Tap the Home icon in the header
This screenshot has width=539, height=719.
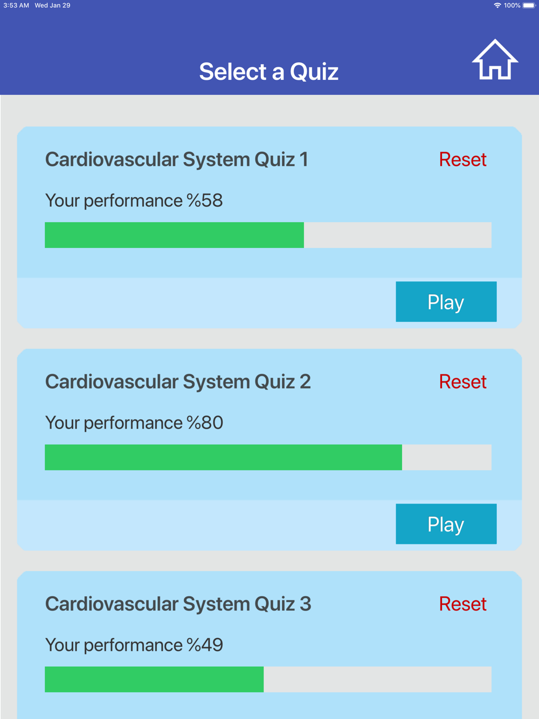coord(495,60)
